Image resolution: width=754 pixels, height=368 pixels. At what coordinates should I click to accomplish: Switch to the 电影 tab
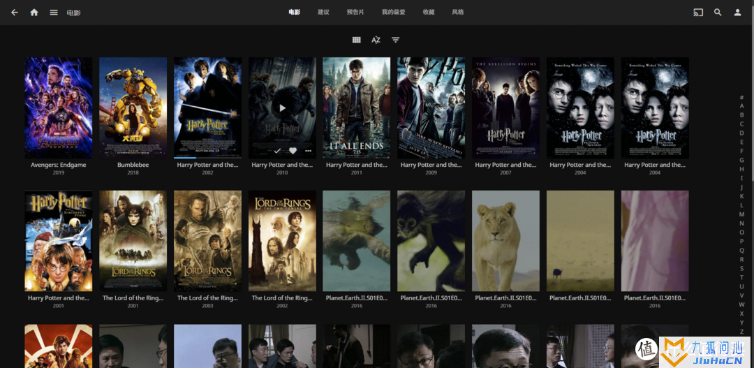click(x=295, y=13)
